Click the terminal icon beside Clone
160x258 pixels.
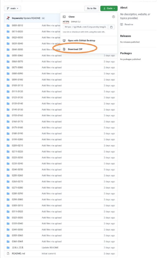(64, 17)
